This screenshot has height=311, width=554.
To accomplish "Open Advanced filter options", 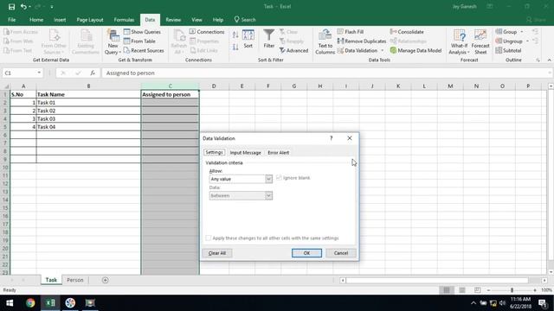I will pyautogui.click(x=294, y=51).
